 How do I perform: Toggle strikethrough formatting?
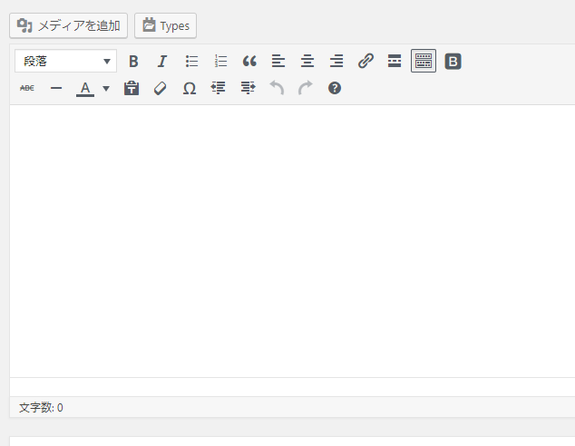[x=27, y=89]
